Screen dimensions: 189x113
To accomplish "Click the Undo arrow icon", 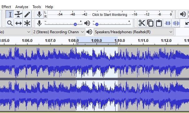I will coord(187,23).
